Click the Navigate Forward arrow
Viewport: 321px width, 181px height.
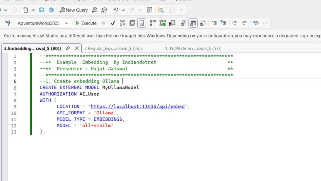pyautogui.click(x=14, y=10)
